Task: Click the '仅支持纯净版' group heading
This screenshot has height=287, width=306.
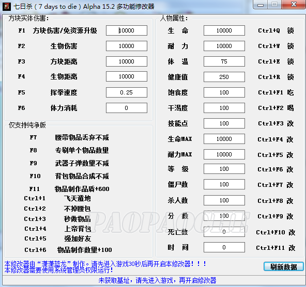Action: pos(27,125)
